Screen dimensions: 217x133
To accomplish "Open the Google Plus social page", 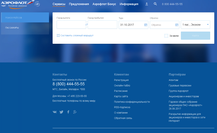I will (x=75, y=112).
